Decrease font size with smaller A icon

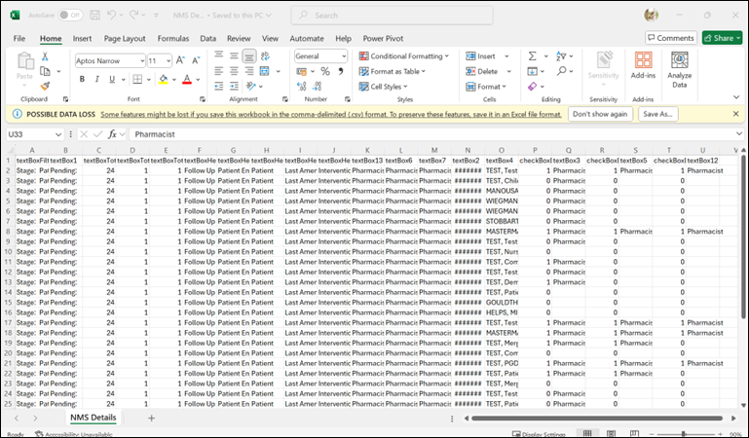(196, 60)
